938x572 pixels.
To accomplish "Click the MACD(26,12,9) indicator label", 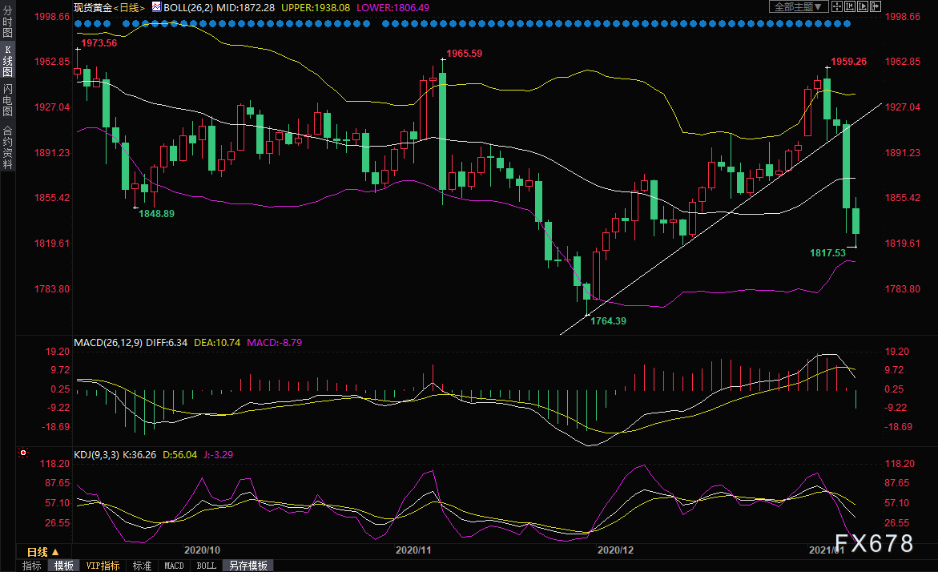I will pos(107,343).
